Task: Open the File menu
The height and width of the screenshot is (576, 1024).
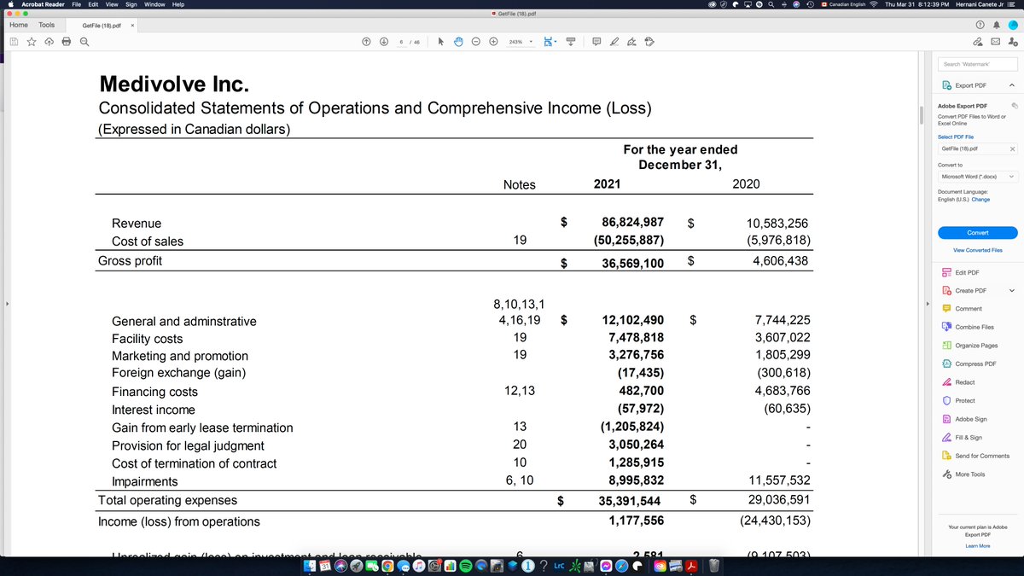Action: [77, 4]
